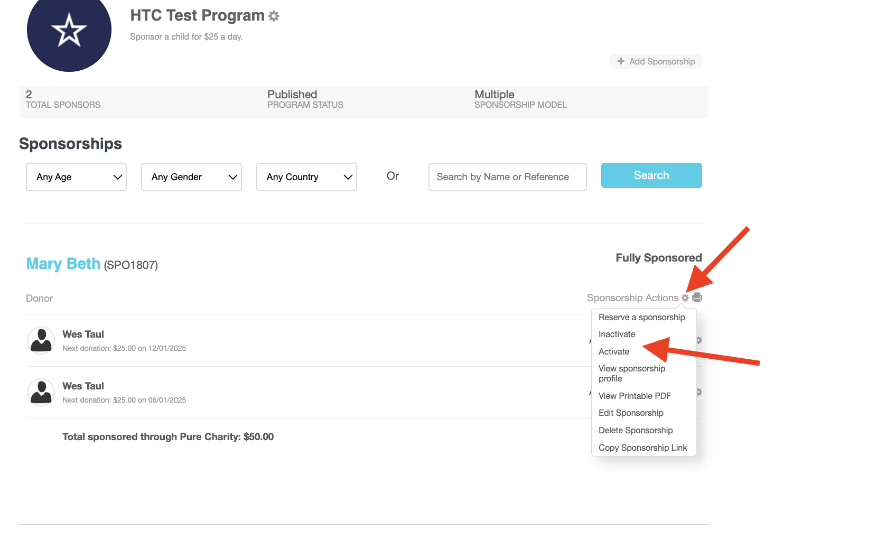Select Reserve a sponsorship menu item

point(641,317)
